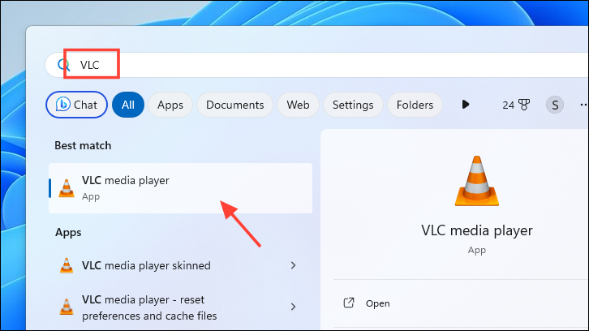Click the rewards points count 24
Image resolution: width=589 pixels, height=331 pixels.
508,105
